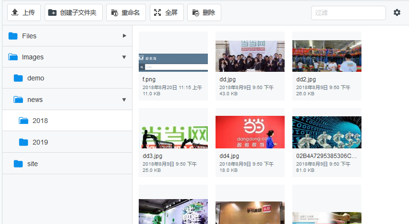Image resolution: width=409 pixels, height=224 pixels.
Task: Choose the dd3.jpg shopping cart thumbnail
Action: click(173, 132)
